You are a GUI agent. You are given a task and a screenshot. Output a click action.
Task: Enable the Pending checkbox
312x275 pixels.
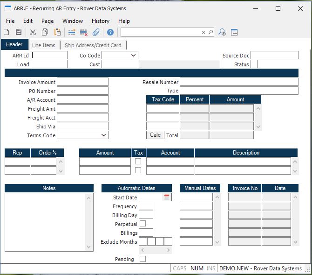[143, 259]
